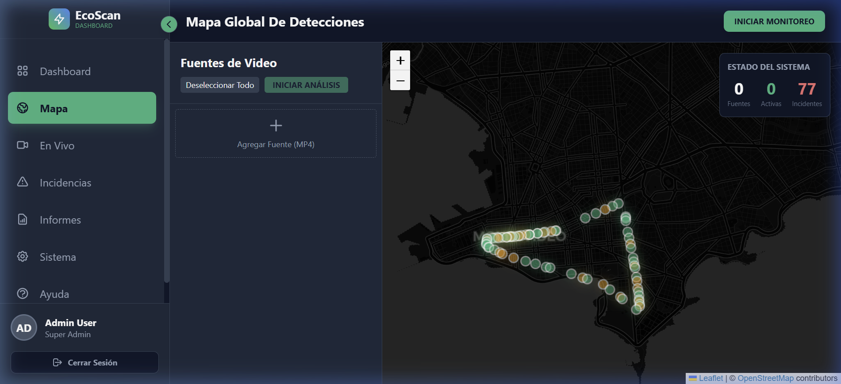Click the En Vivo camera icon
This screenshot has height=384, width=841.
click(x=23, y=145)
